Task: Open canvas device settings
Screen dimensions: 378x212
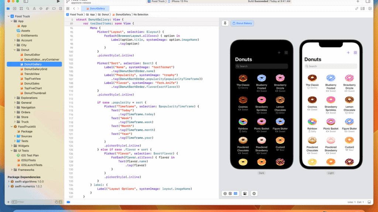Action: click(245, 194)
